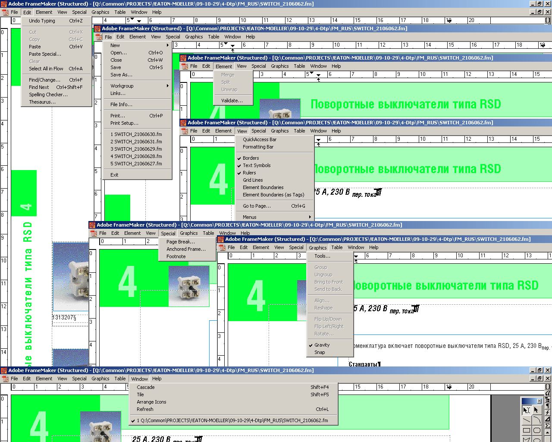
Task: Choose Footnote in Special menu
Action: pyautogui.click(x=187, y=256)
